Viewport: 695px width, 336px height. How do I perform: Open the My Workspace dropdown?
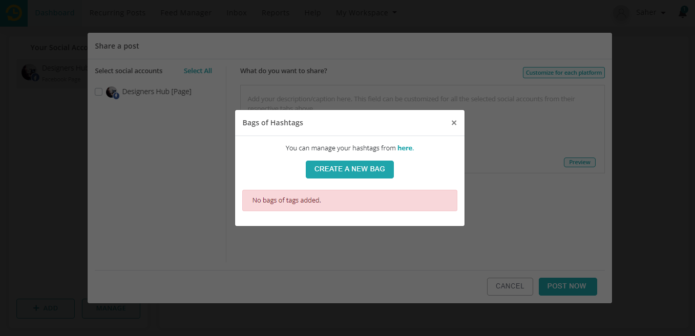[366, 12]
